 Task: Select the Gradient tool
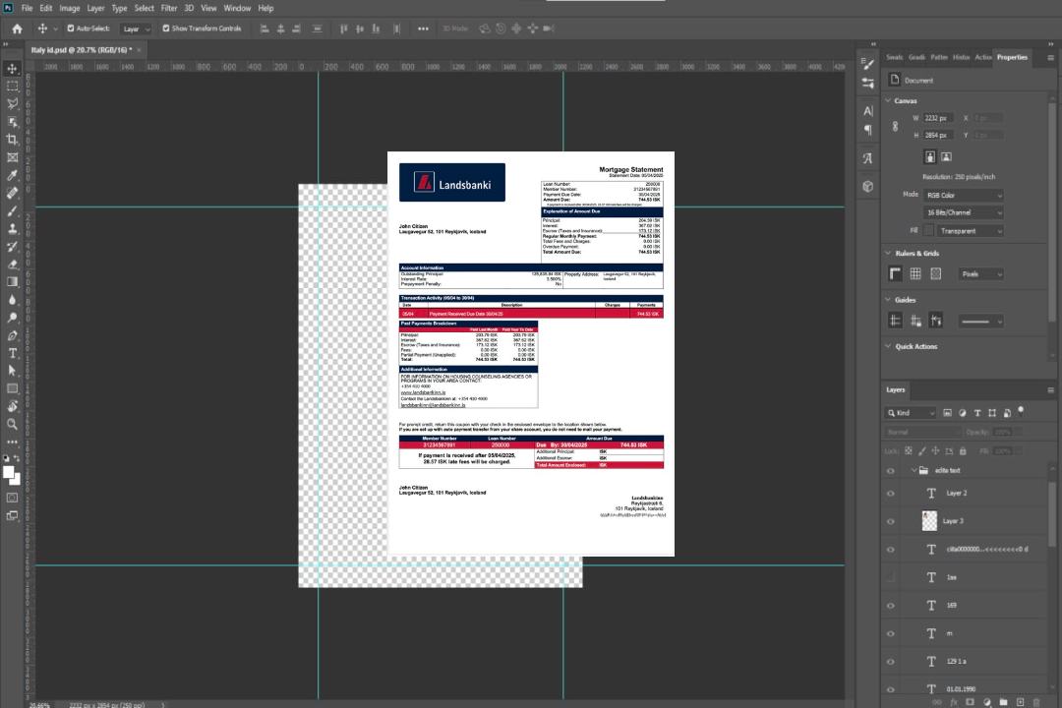[x=12, y=282]
